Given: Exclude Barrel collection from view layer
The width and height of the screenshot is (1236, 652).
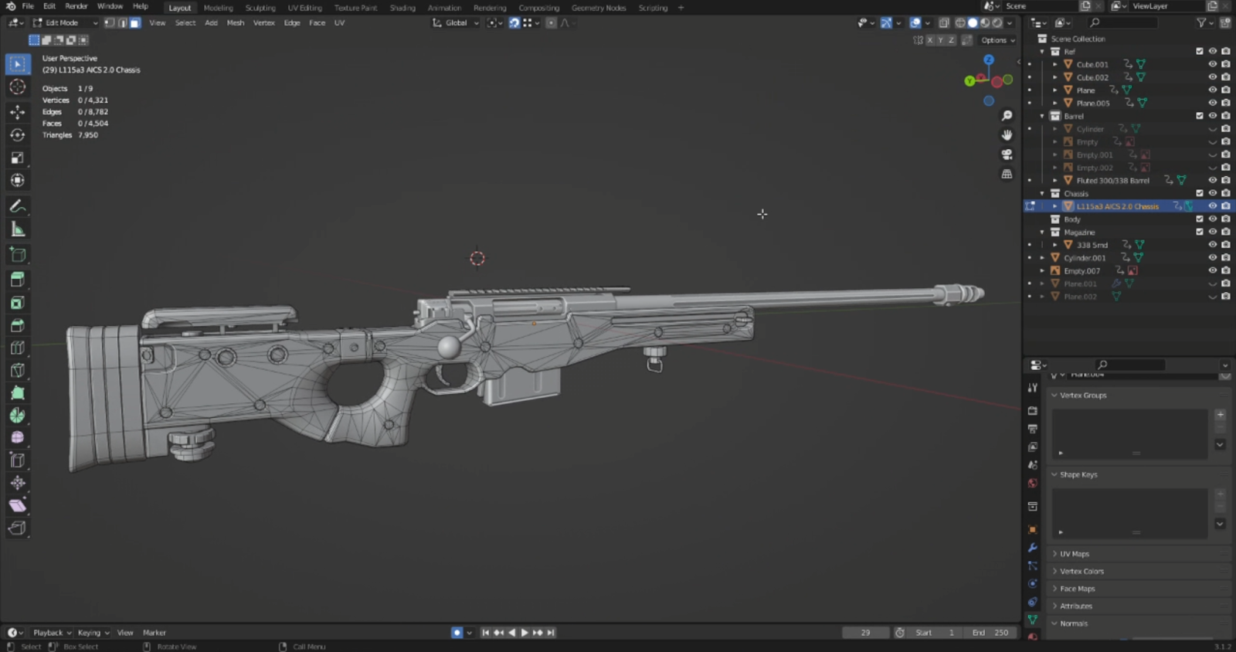Looking at the screenshot, I should tap(1200, 116).
